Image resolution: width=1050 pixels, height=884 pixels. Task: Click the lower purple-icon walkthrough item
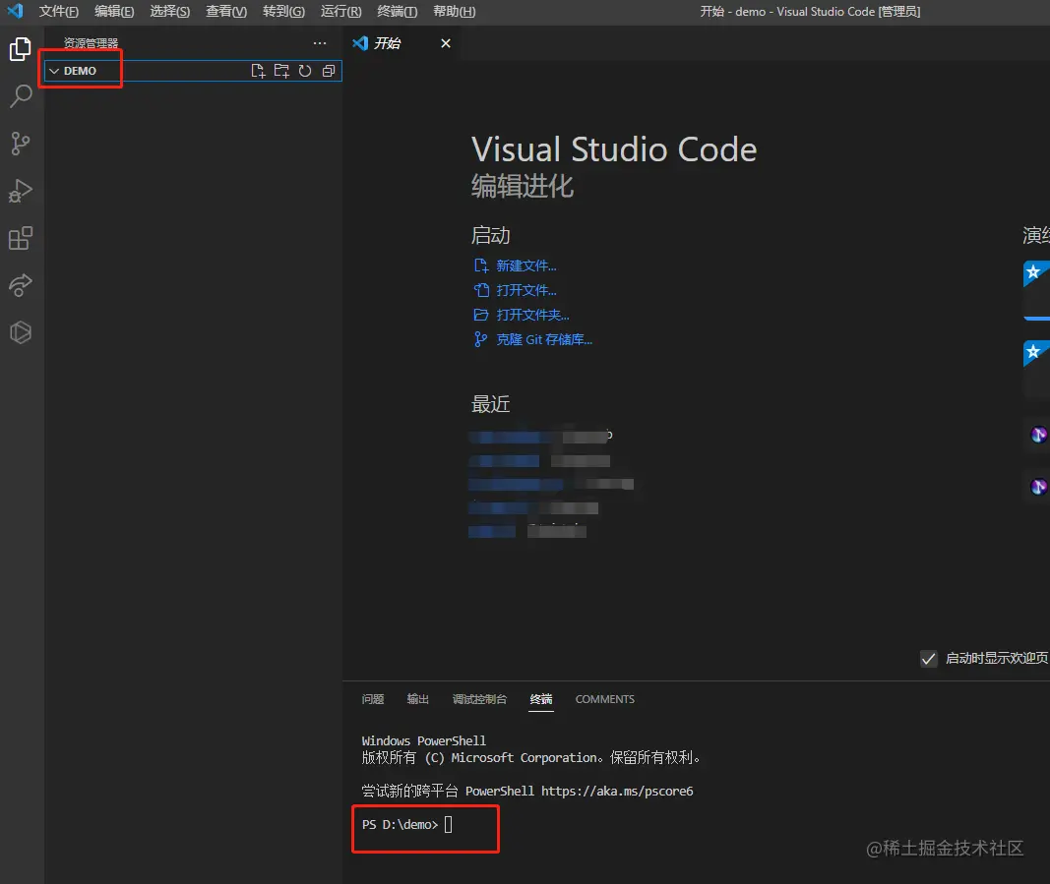pyautogui.click(x=1038, y=487)
